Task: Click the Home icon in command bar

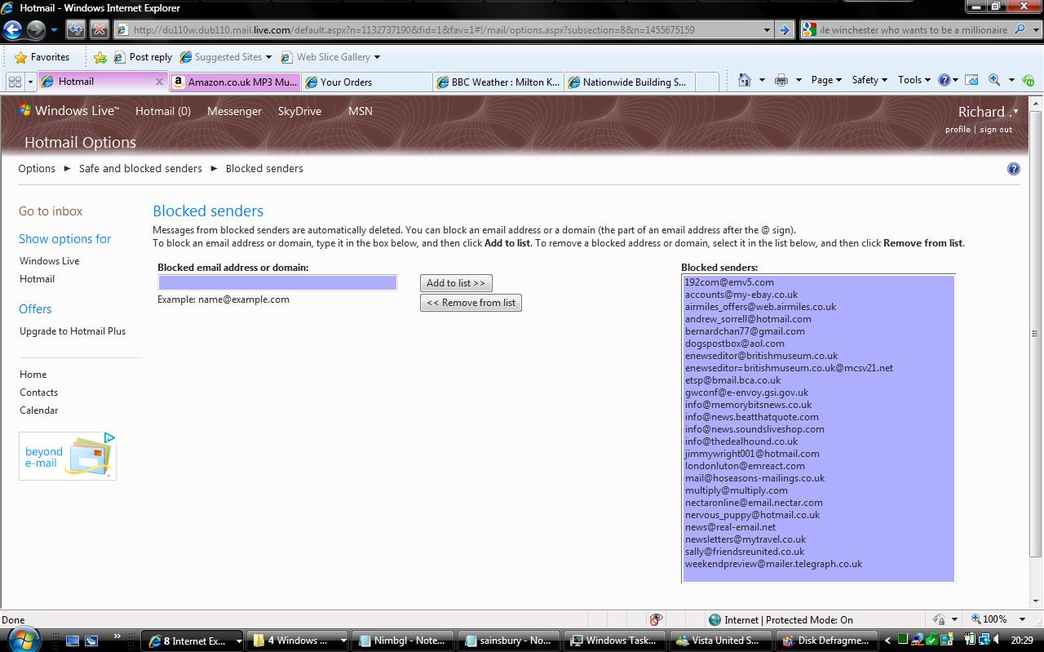Action: point(745,80)
